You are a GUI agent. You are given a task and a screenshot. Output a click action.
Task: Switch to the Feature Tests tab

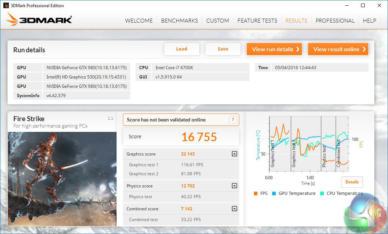click(x=257, y=20)
